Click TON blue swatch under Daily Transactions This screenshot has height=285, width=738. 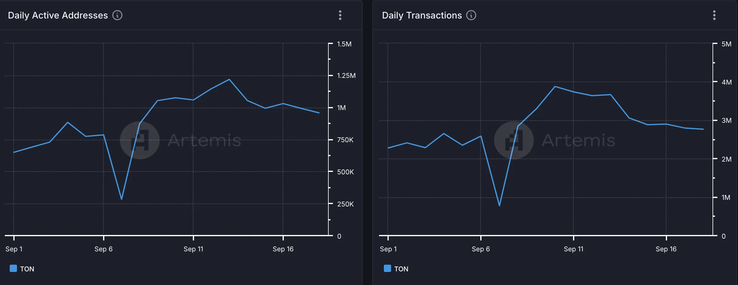[387, 268]
